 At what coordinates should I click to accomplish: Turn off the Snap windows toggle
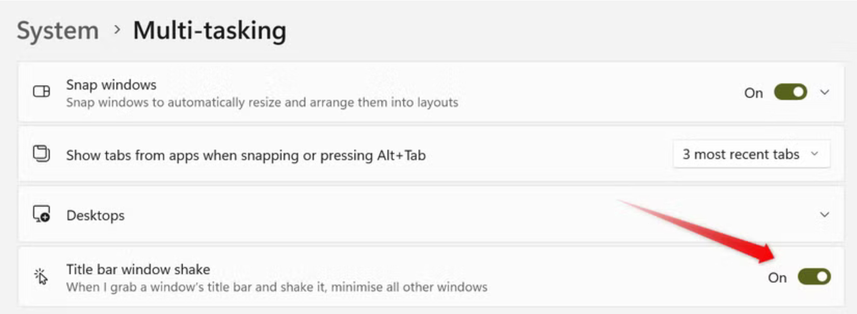pos(790,92)
